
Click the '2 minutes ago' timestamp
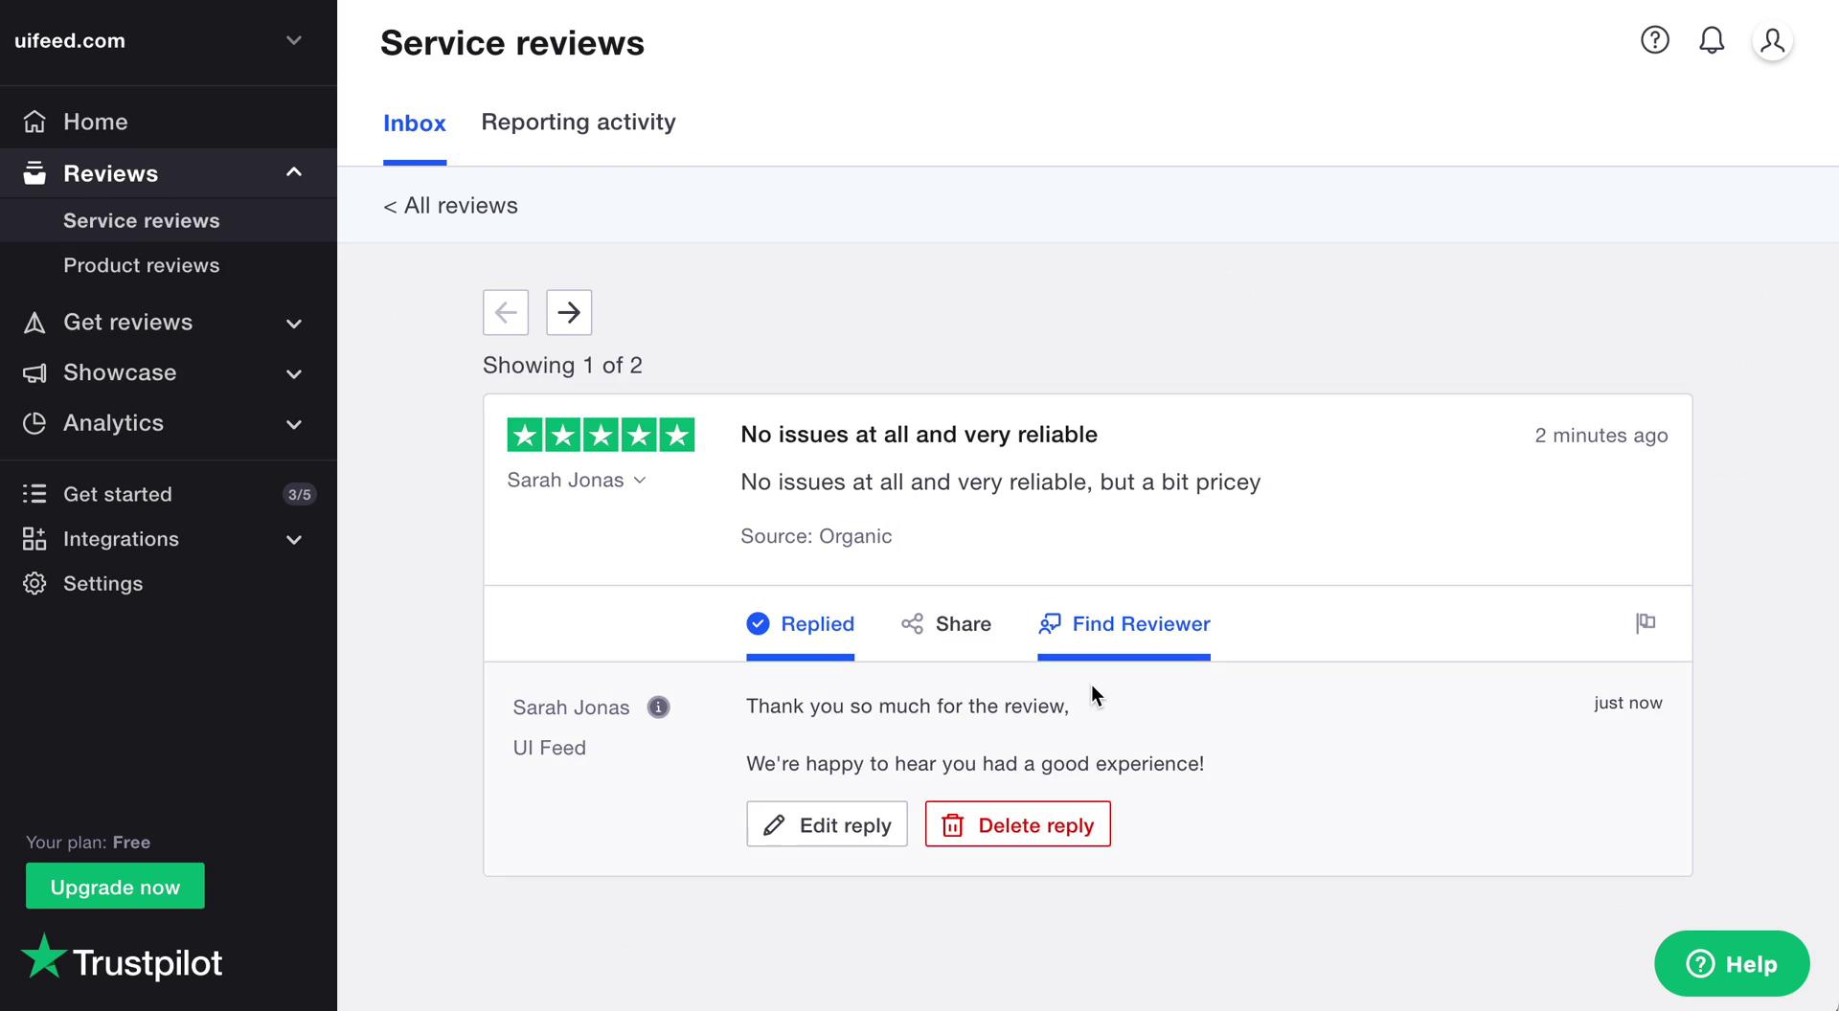[1601, 436]
